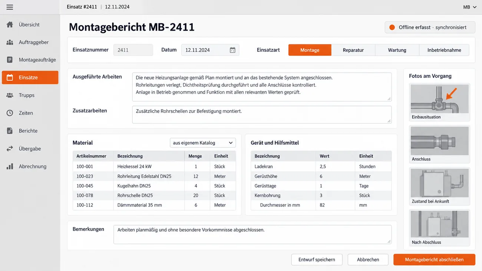
Task: Click the Übersicht home icon
Action: [10, 24]
